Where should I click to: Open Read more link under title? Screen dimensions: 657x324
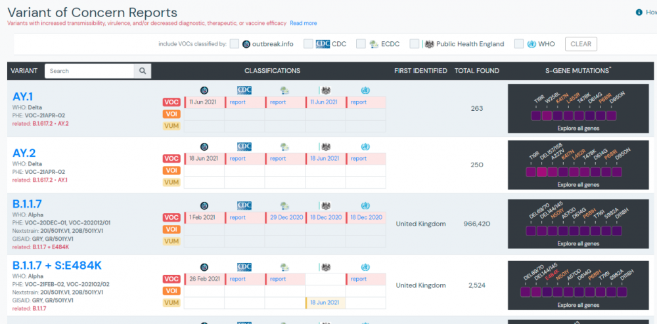304,24
